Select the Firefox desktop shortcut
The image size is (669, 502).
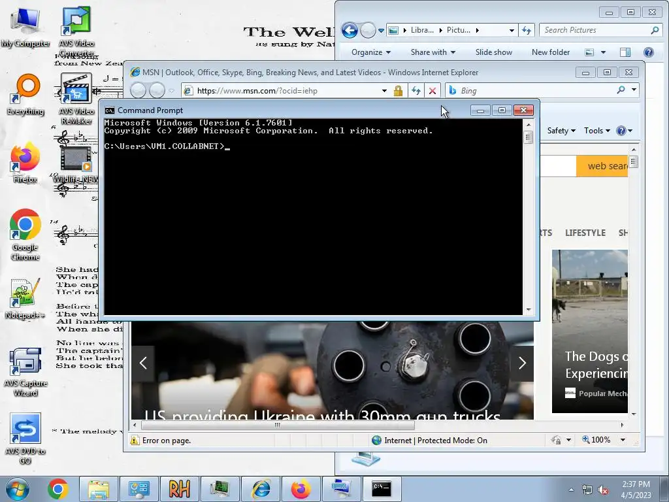[25, 162]
